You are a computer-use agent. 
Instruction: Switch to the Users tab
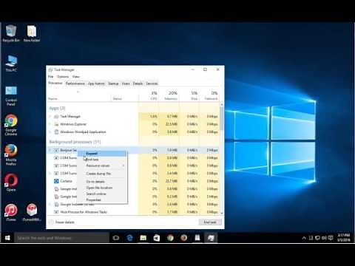tap(126, 83)
